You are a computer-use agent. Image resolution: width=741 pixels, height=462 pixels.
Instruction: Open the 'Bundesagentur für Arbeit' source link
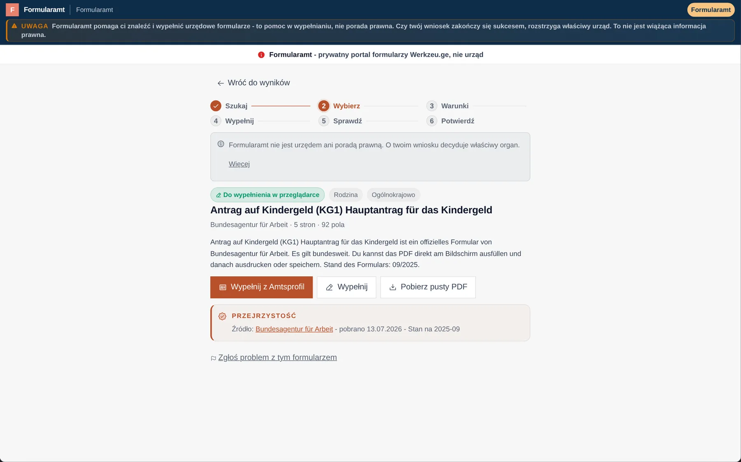tap(294, 329)
